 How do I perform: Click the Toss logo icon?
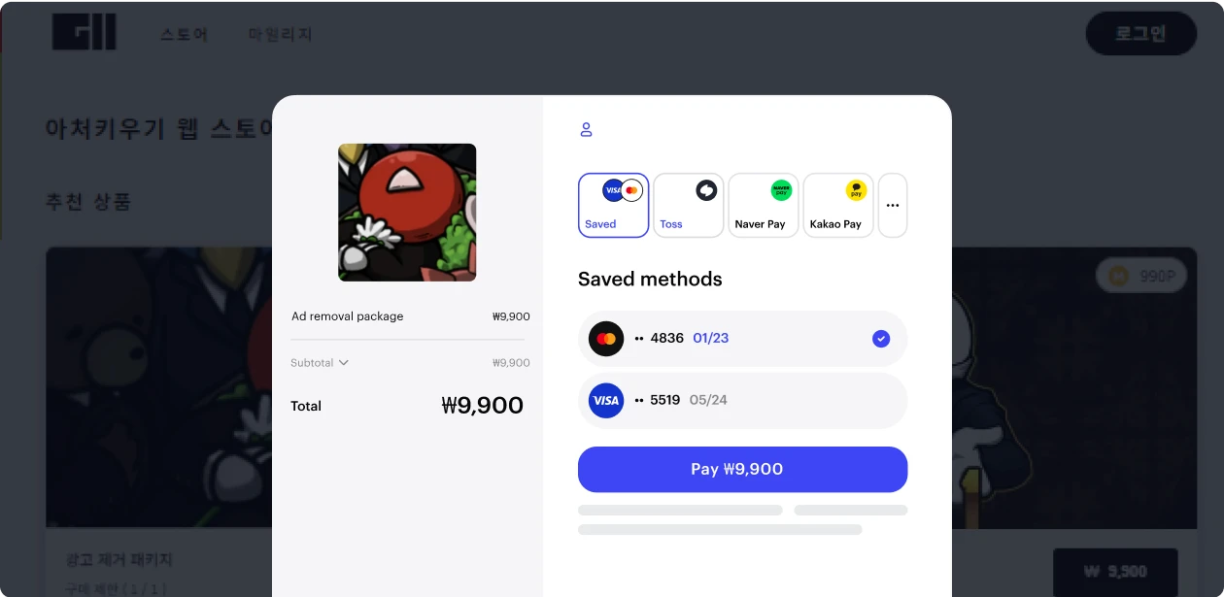coord(706,190)
